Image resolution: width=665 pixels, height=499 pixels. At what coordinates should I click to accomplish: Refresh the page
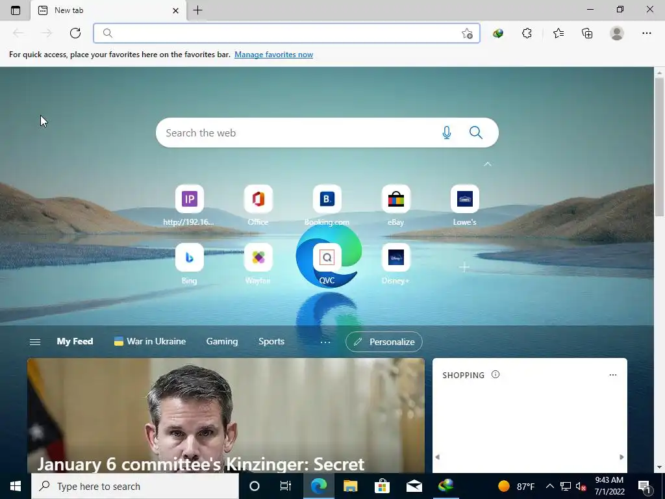75,33
